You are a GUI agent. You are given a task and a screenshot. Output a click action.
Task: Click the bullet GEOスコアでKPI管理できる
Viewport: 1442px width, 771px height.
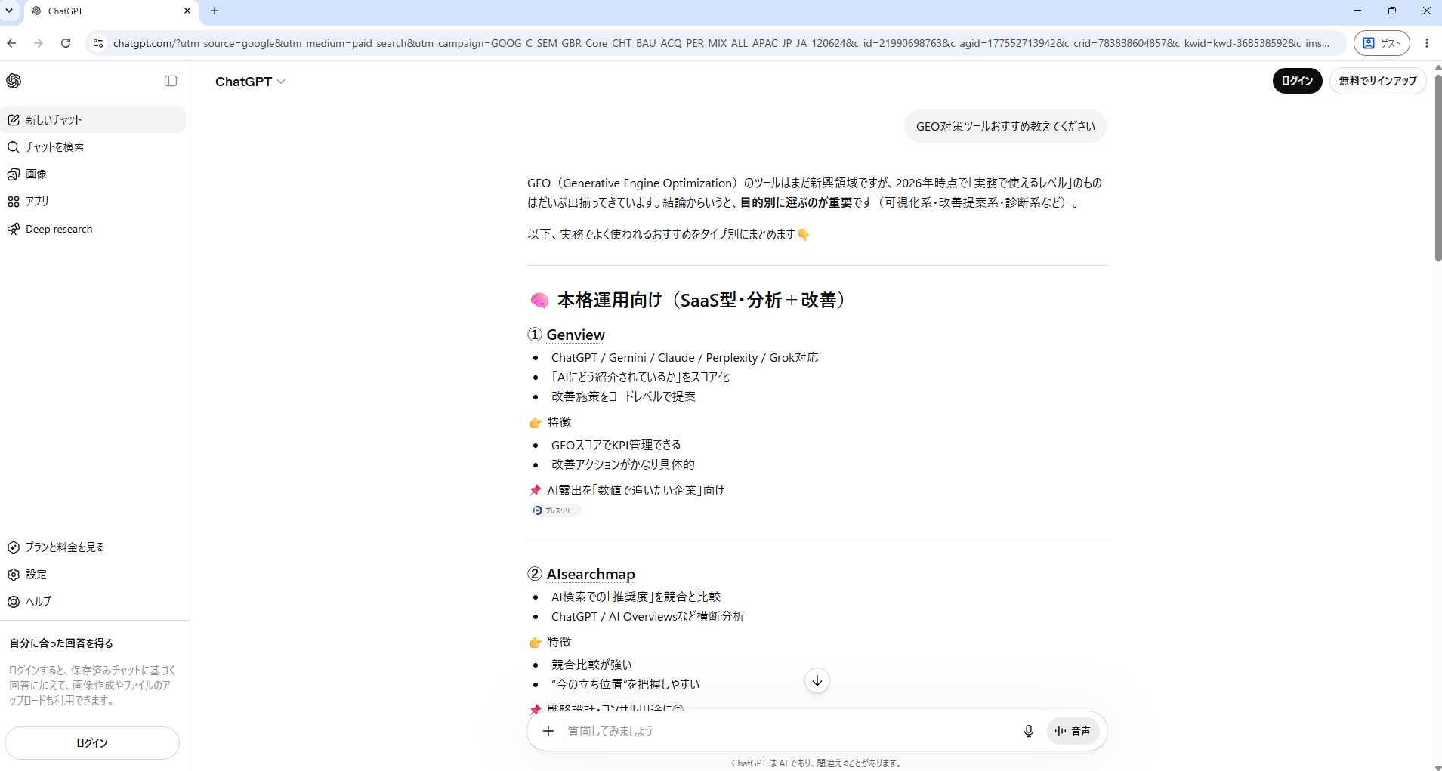tap(616, 445)
